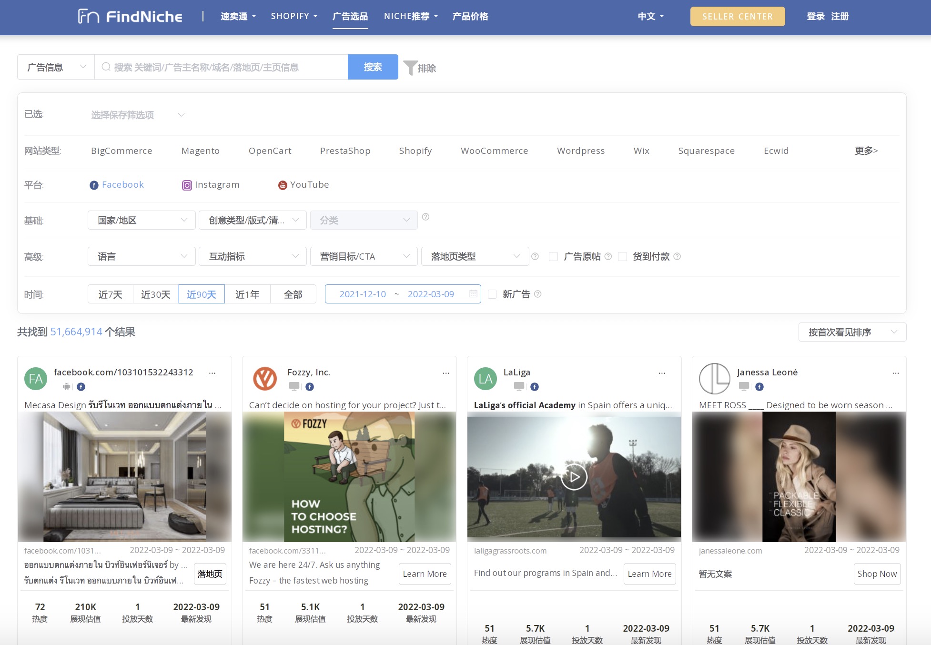Click help icon next to 新广告

tap(538, 294)
